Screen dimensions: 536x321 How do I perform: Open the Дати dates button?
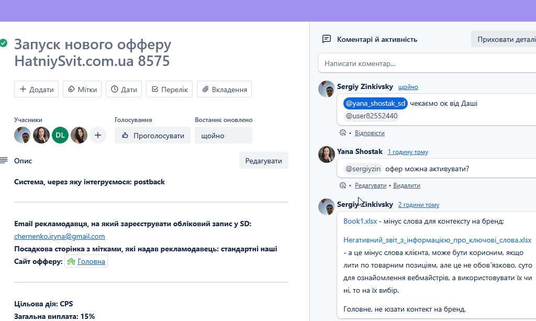click(x=124, y=89)
